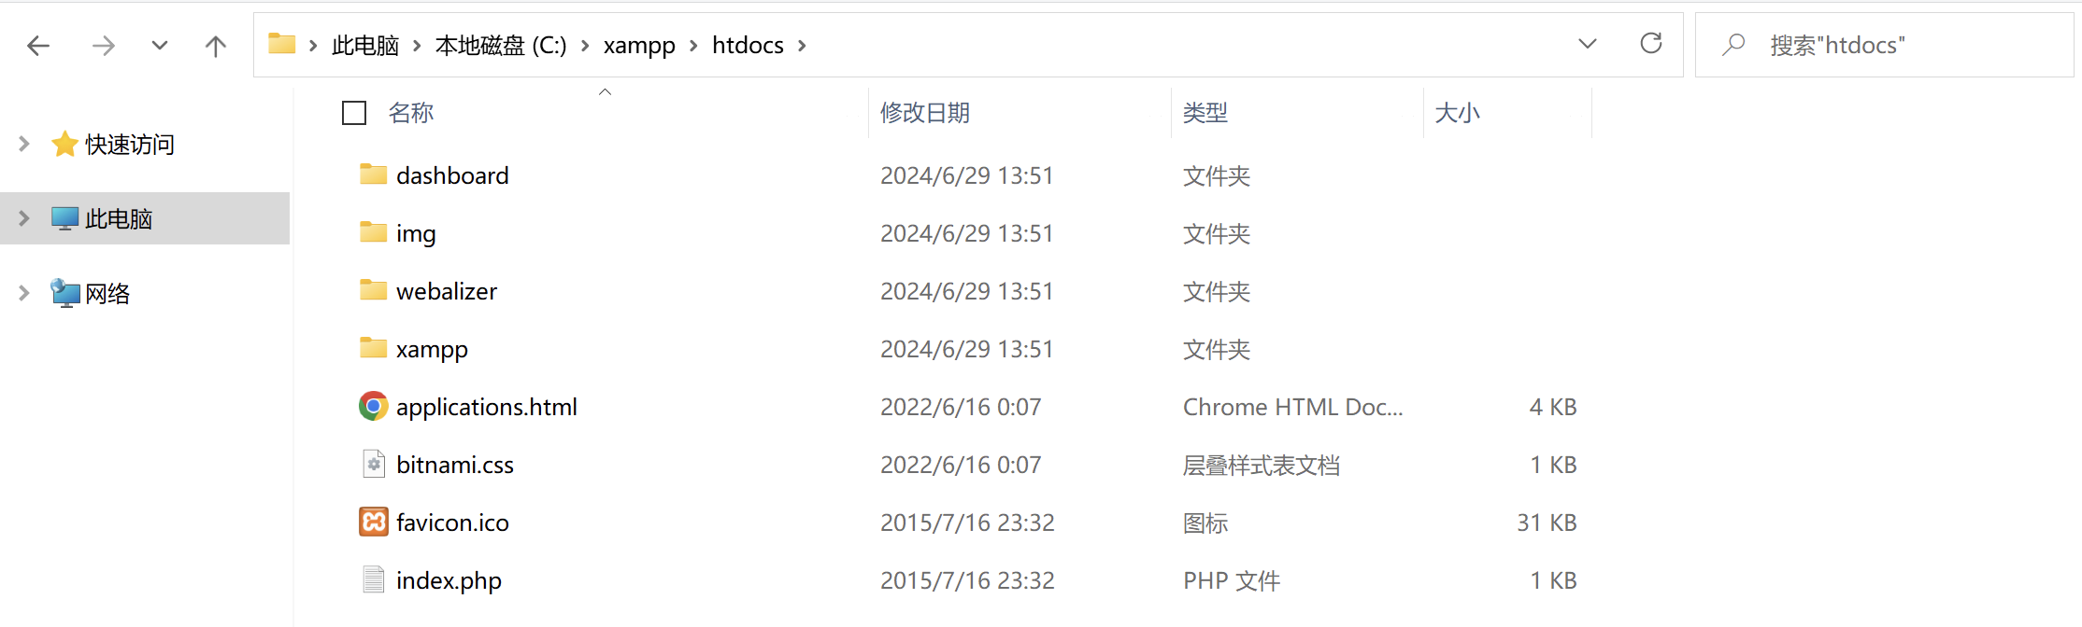Screen dimensions: 2082x627
Task: Click the xampp breadcrumb in the path bar
Action: click(x=639, y=44)
